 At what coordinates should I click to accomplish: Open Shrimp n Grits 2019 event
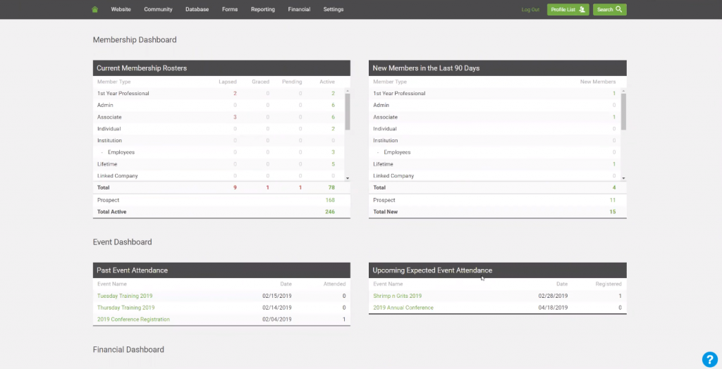(x=398, y=296)
